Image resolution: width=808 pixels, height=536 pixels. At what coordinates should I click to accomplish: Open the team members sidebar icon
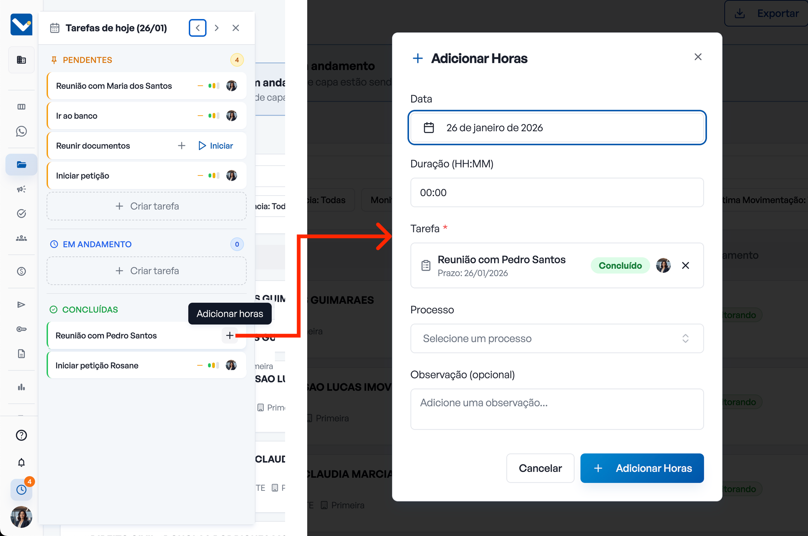coord(21,238)
